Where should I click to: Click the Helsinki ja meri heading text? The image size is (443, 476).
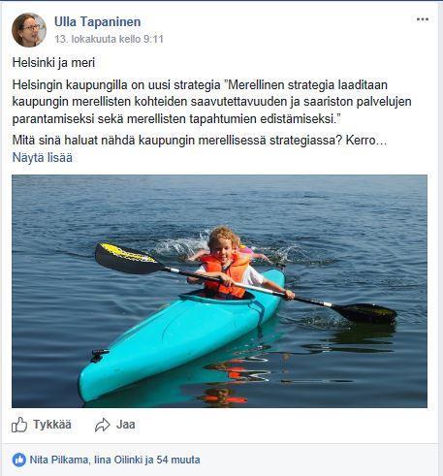tap(53, 63)
